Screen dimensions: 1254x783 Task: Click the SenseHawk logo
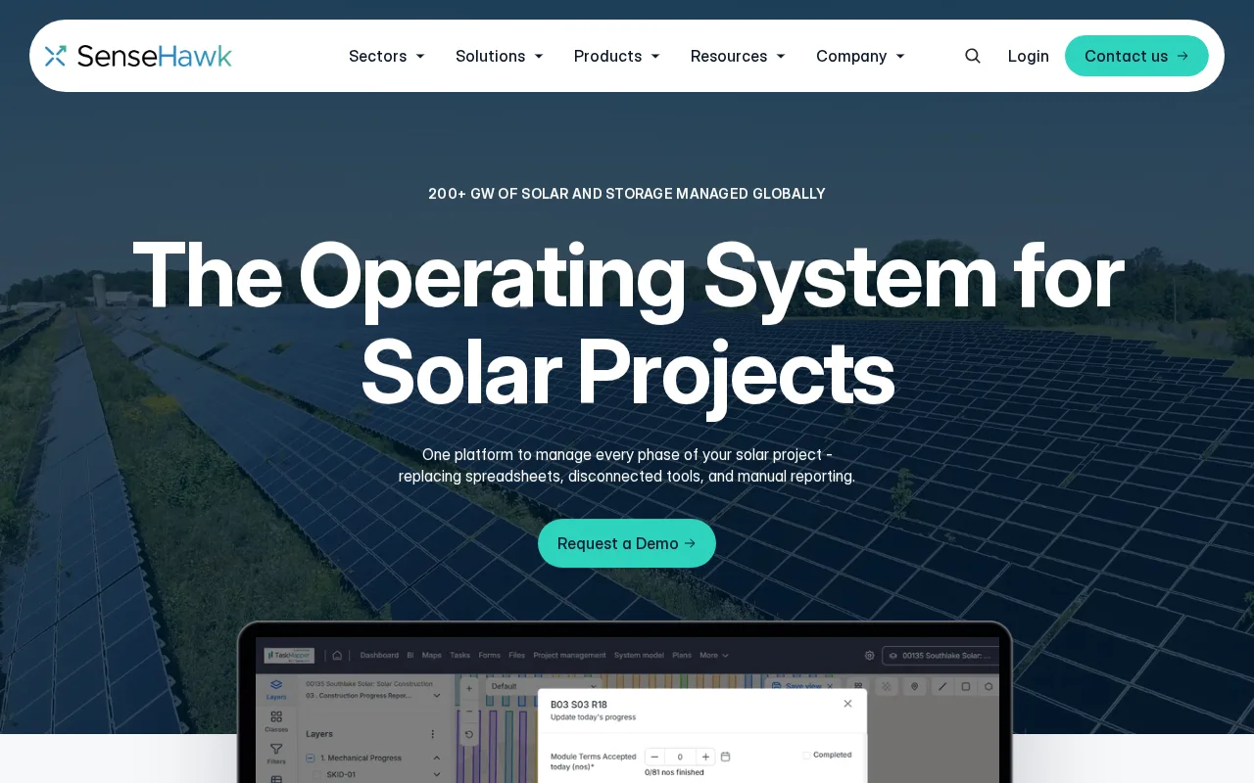click(138, 56)
